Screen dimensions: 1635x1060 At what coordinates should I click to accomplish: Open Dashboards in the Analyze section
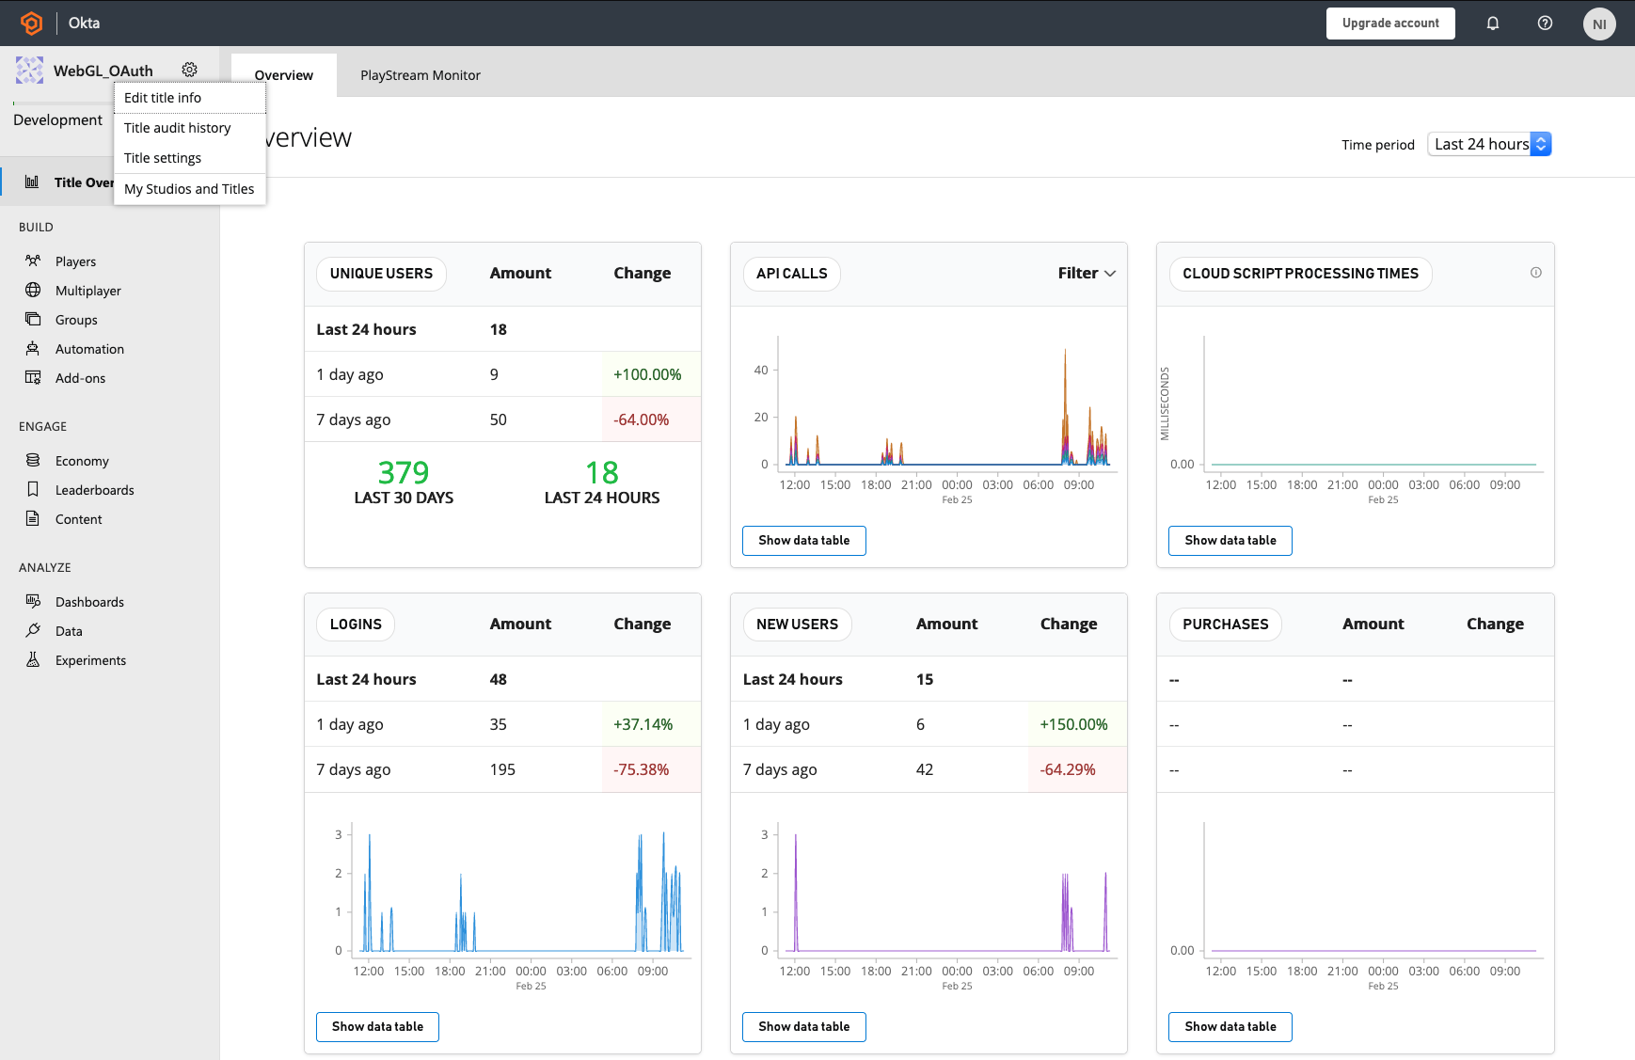(x=89, y=602)
